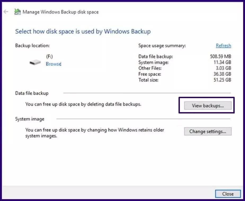The image size is (245, 201).
Task: Open View backups dialog
Action: point(208,106)
